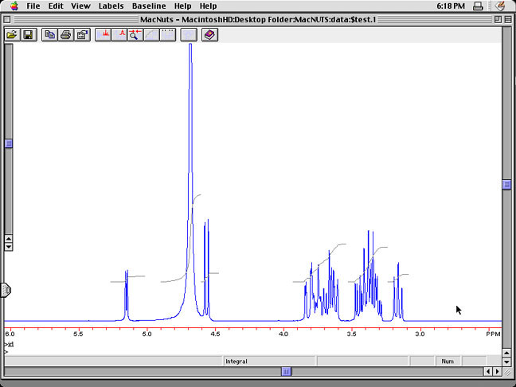Click the left vertical scale slider thumb

coord(9,144)
